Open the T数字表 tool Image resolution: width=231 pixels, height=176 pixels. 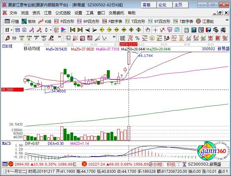point(183,22)
